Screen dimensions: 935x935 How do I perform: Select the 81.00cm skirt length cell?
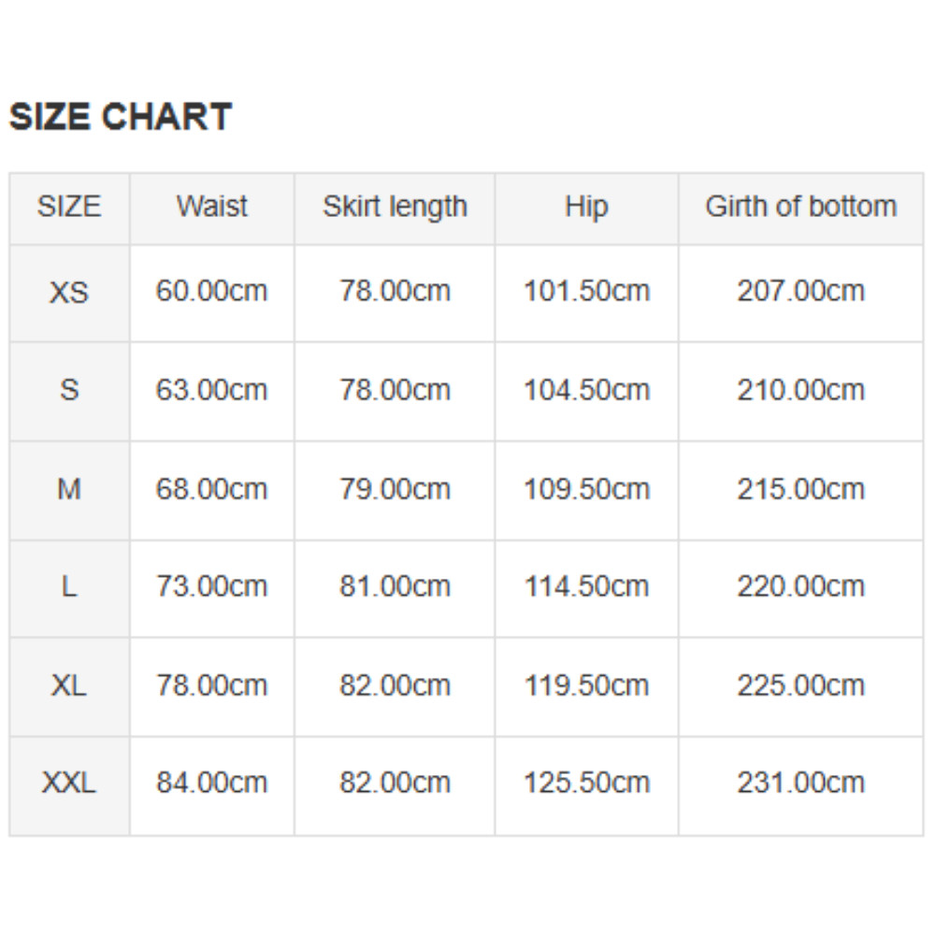[395, 587]
